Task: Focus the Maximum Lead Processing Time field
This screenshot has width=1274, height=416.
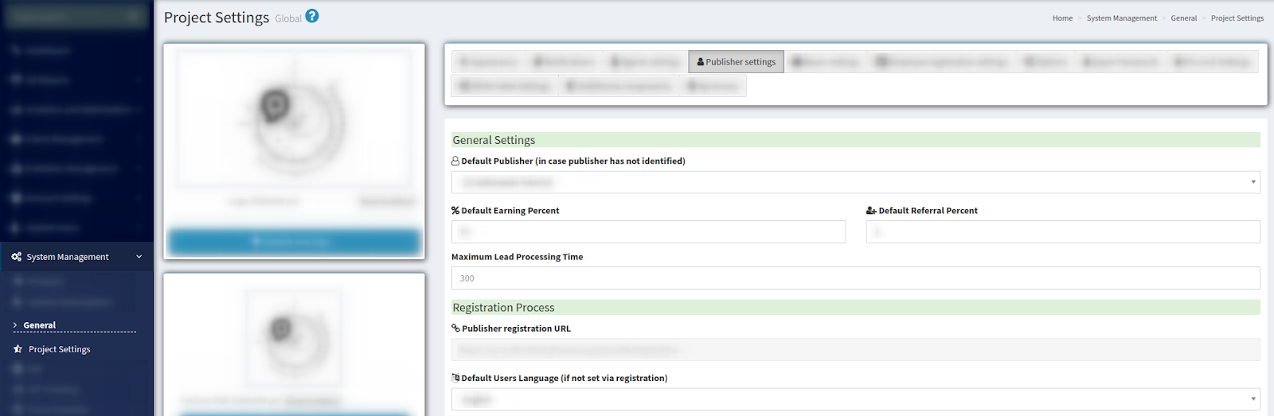Action: coord(855,278)
